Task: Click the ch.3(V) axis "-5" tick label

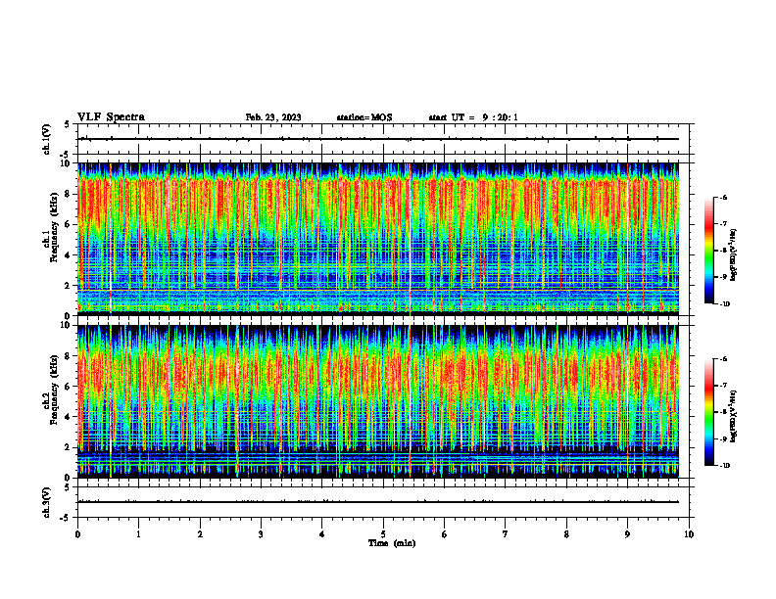Action: (x=66, y=518)
